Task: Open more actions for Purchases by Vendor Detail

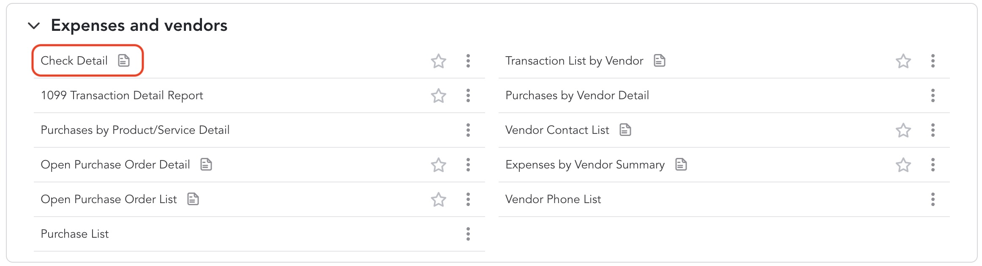Action: coord(933,95)
